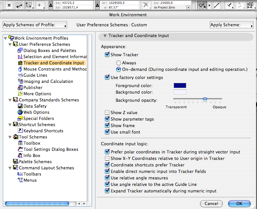Toggle Show frame checkbox

(107, 125)
